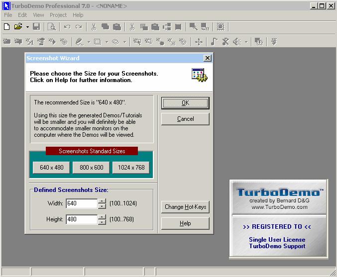The width and height of the screenshot is (337, 277).
Task: Open the Project menu
Action: (58, 15)
